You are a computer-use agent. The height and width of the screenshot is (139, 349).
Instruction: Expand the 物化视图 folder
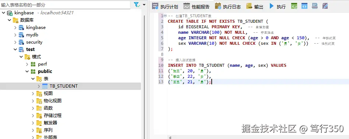click(33, 101)
